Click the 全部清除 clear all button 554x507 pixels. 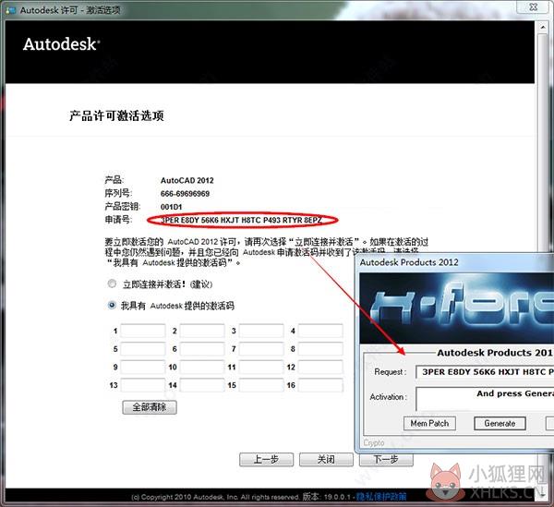click(x=150, y=407)
